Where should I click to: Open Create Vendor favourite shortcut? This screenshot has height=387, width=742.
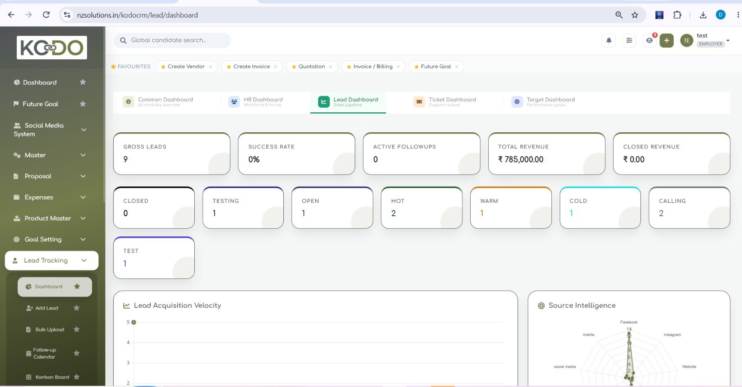[186, 66]
